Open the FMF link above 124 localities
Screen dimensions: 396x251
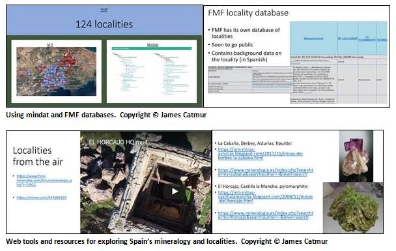point(104,10)
